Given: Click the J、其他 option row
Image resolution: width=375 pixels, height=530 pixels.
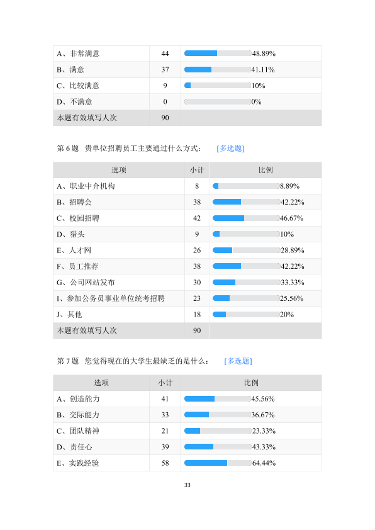Looking at the screenshot, I should coord(187,315).
